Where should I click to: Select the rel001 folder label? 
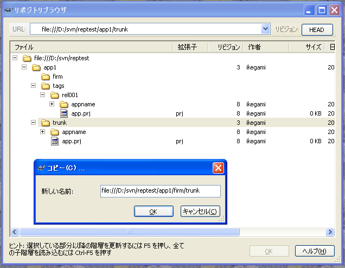click(x=70, y=95)
